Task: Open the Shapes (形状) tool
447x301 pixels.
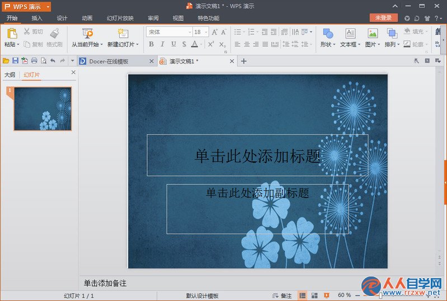Action: coord(327,37)
